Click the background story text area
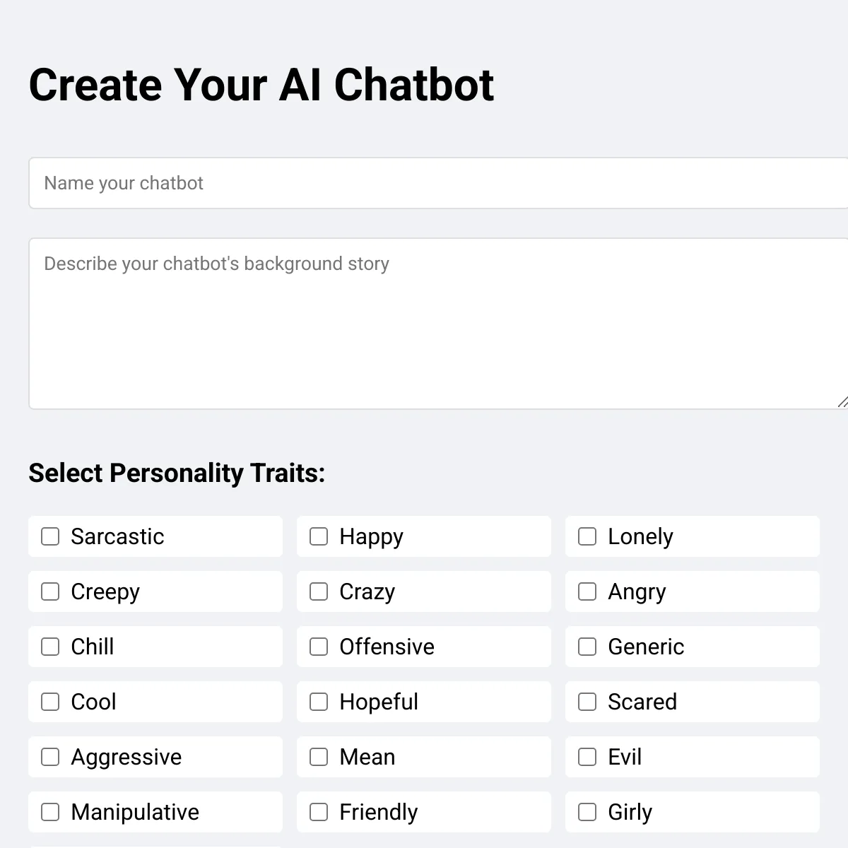Viewport: 848px width, 848px height. point(438,323)
